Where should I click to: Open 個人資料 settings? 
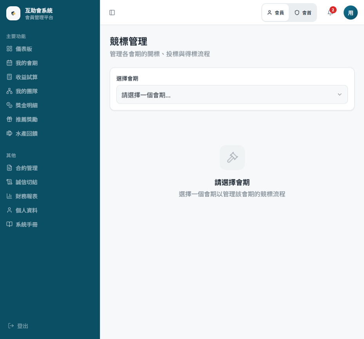click(50, 210)
